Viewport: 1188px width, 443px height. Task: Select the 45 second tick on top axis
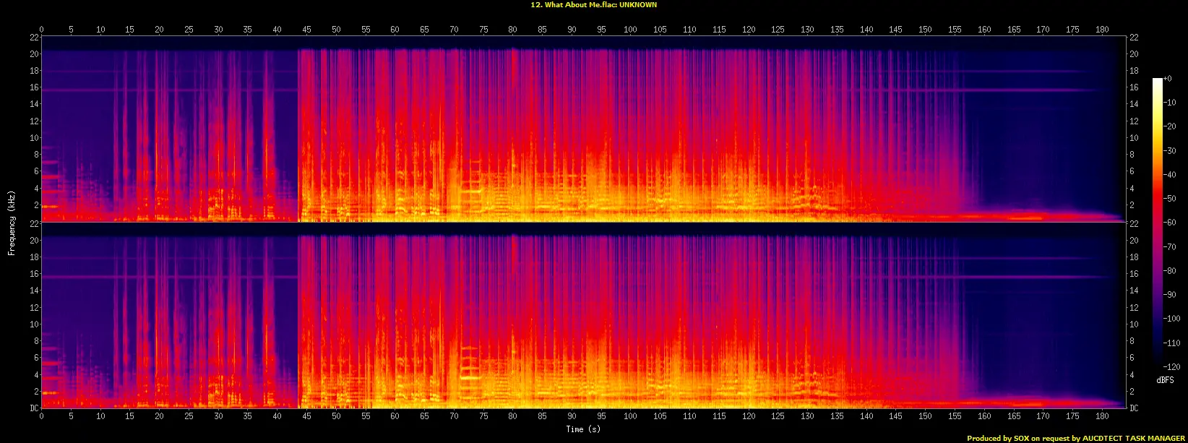click(x=306, y=30)
